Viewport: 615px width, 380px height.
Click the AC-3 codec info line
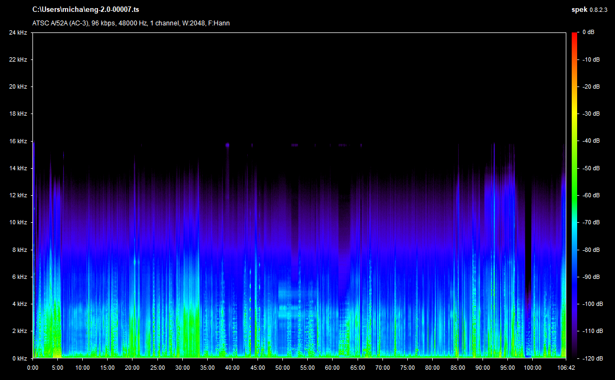[131, 23]
